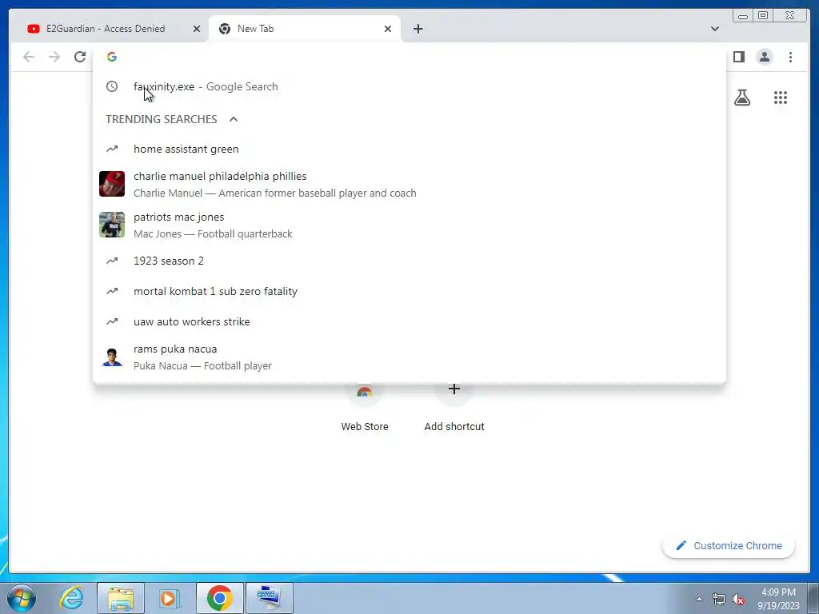This screenshot has width=819, height=614.
Task: Click trending arrow beside 1923 season 2
Action: click(112, 261)
